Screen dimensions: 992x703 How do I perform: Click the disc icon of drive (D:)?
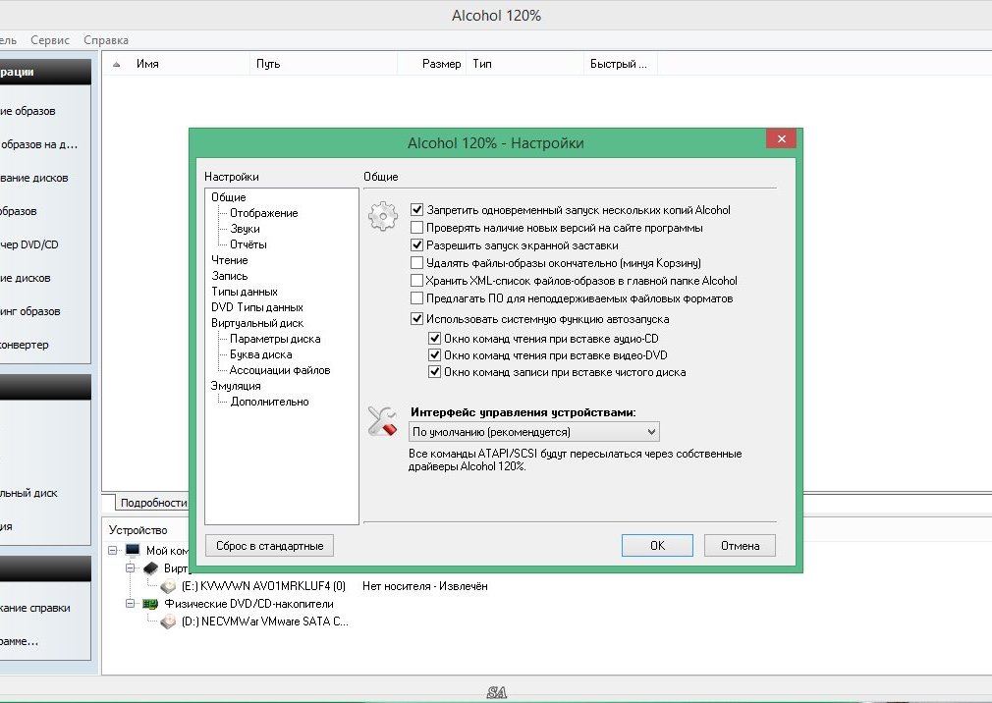[x=168, y=622]
